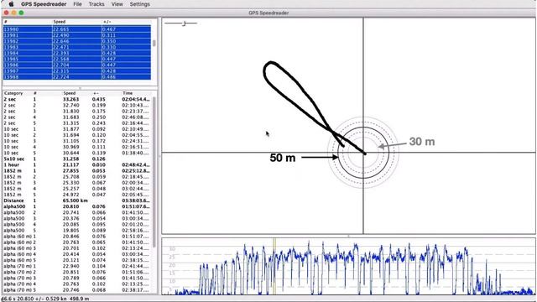Open the View menu

[x=117, y=4]
